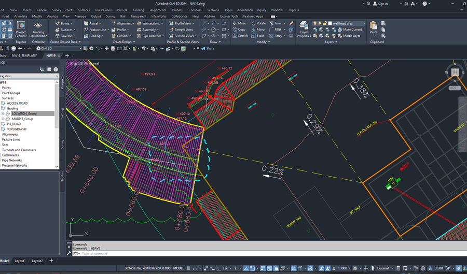This screenshot has width=467, height=274.
Task: Expand the LOCATION_Group tree node
Action: tap(3, 113)
